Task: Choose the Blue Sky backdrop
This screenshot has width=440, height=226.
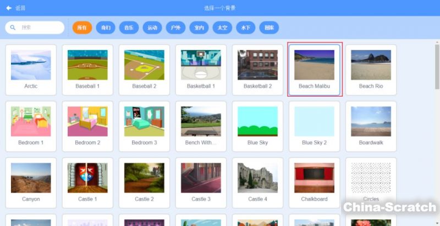Action: coord(257,126)
